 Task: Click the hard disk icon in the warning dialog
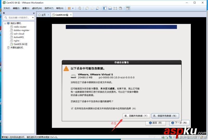click(73, 76)
